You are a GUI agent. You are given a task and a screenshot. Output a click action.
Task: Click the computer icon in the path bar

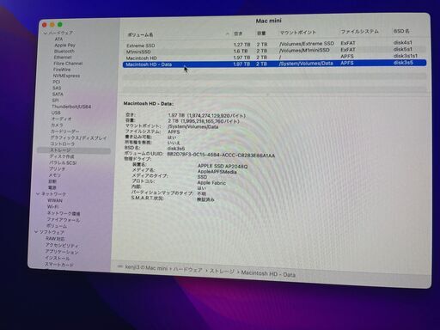(x=120, y=266)
